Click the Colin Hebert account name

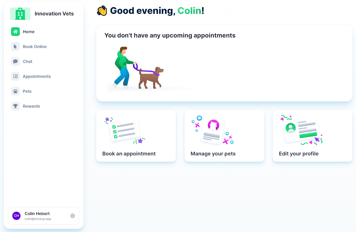pyautogui.click(x=37, y=214)
